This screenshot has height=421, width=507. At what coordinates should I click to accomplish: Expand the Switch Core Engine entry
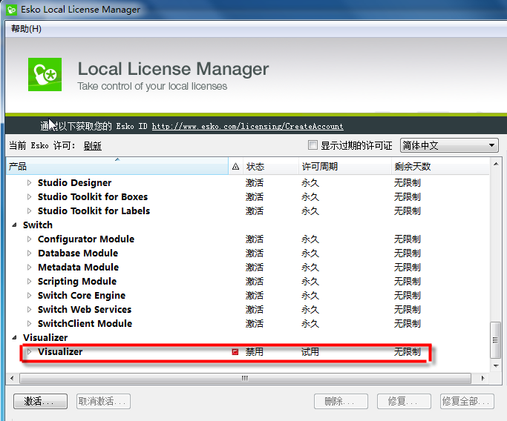pyautogui.click(x=30, y=296)
